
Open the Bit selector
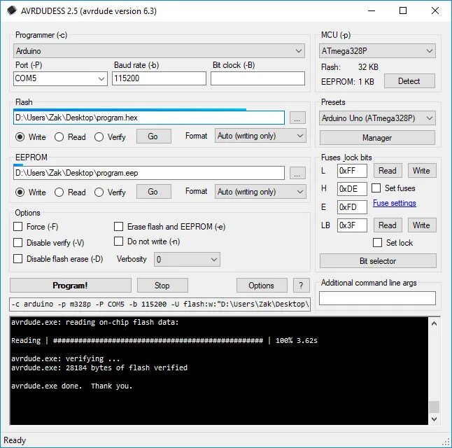coord(378,261)
